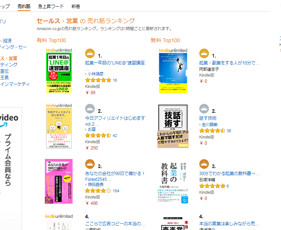Click the silver rank 2 badge in free list
The image size is (281, 230).
pyautogui.click(x=204, y=109)
